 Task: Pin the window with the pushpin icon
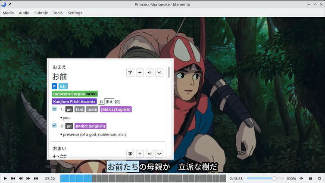coord(10,4)
